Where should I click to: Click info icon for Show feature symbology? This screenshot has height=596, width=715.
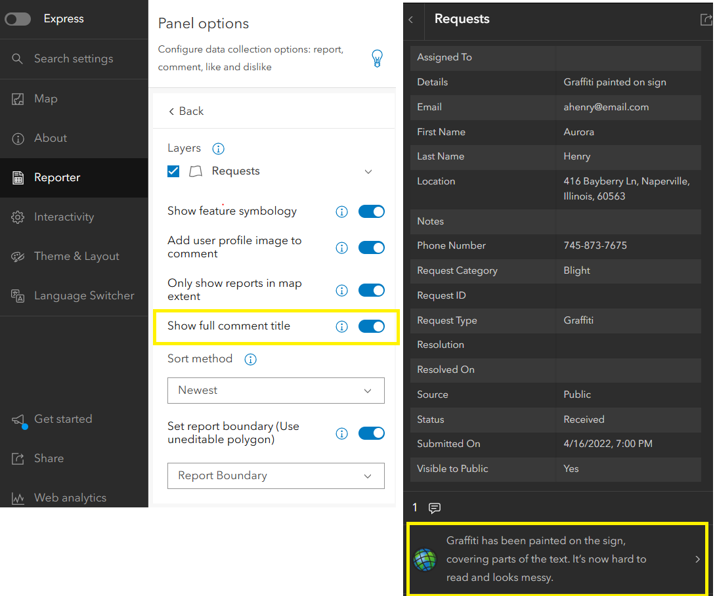click(x=341, y=211)
